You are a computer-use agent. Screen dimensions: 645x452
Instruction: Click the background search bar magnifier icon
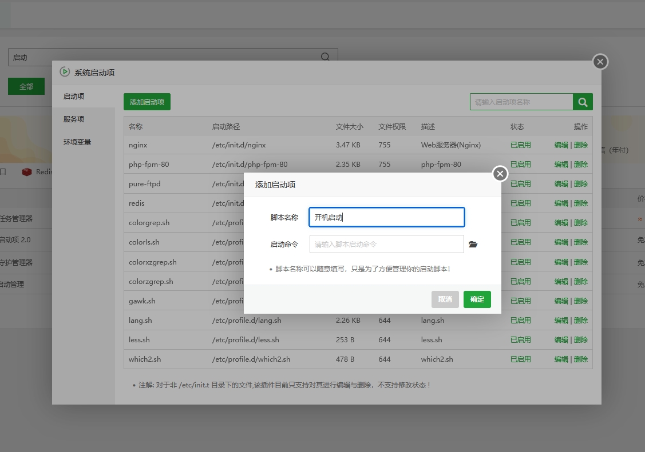coord(325,57)
